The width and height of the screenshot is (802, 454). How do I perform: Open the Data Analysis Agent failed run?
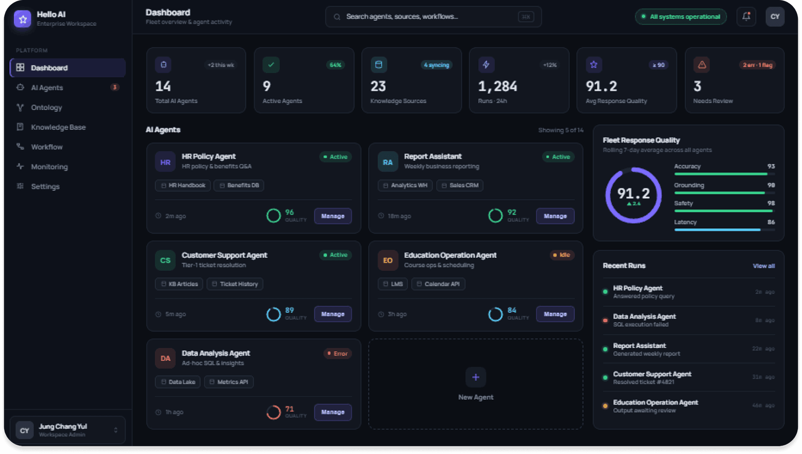pyautogui.click(x=688, y=320)
